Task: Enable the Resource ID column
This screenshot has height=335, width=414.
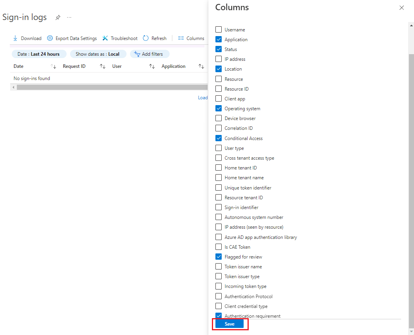Action: [x=219, y=89]
